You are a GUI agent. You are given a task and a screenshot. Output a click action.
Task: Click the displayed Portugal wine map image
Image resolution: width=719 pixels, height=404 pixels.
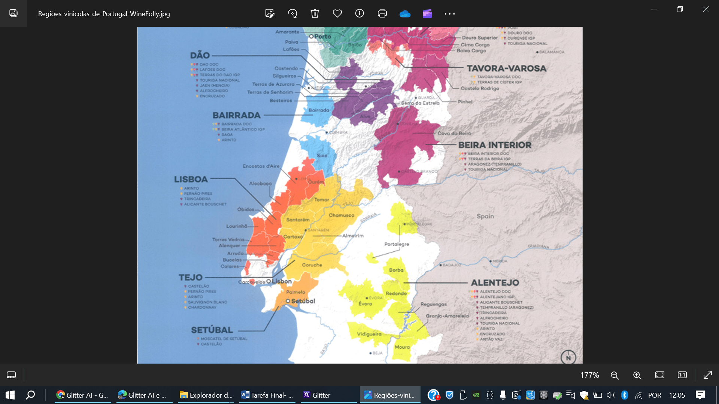point(359,195)
